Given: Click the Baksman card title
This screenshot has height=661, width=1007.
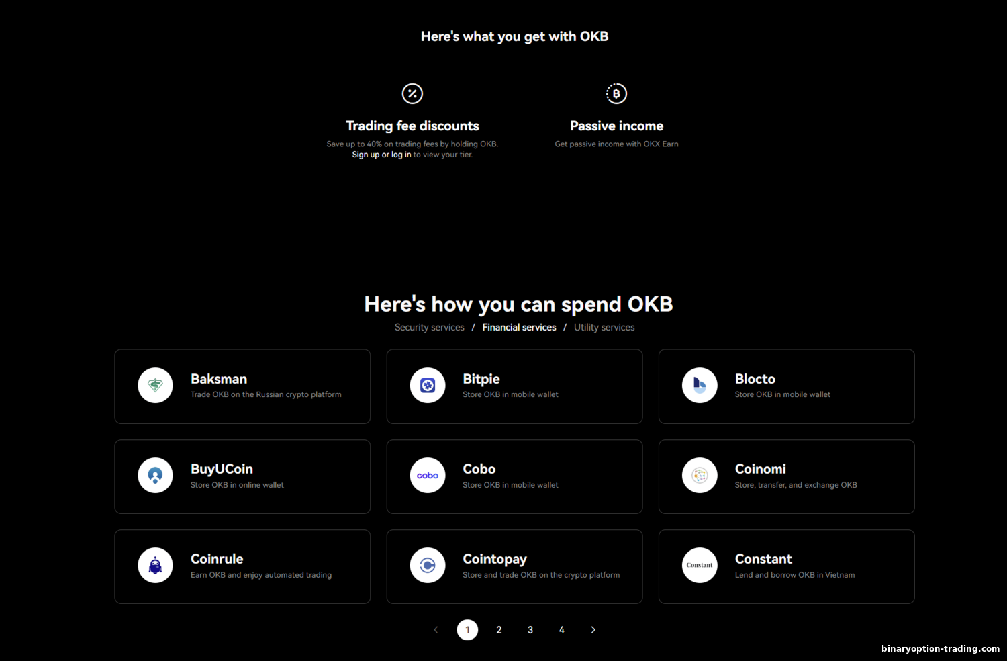Looking at the screenshot, I should pyautogui.click(x=219, y=379).
